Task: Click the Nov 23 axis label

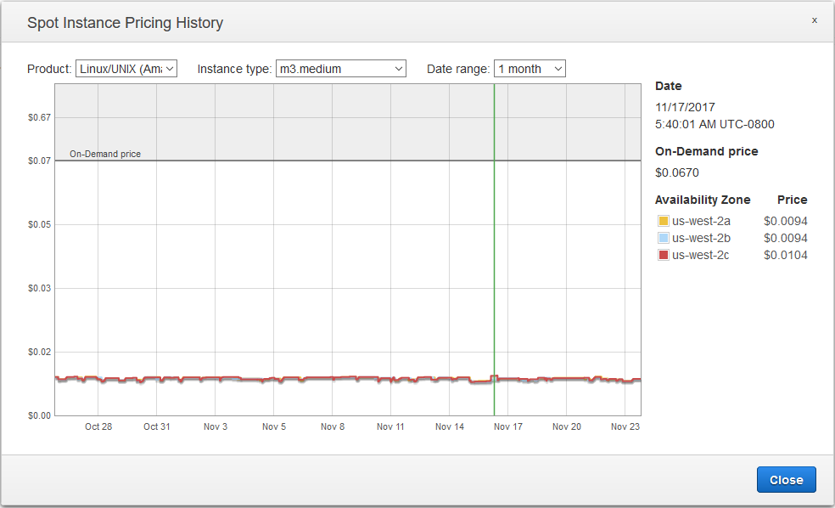Action: click(625, 426)
